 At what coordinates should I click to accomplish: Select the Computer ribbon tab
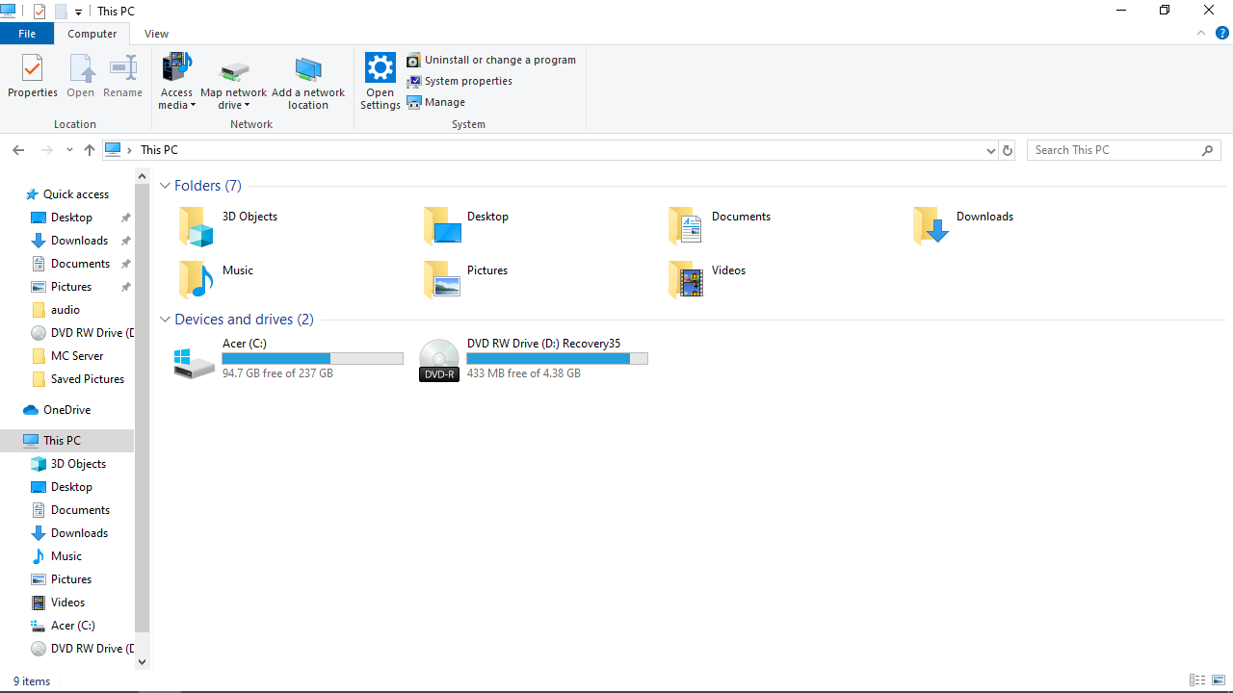click(x=92, y=34)
